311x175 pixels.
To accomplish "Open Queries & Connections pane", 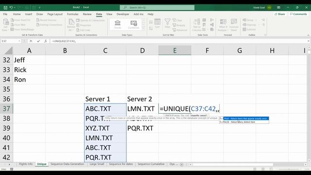I will (90, 20).
